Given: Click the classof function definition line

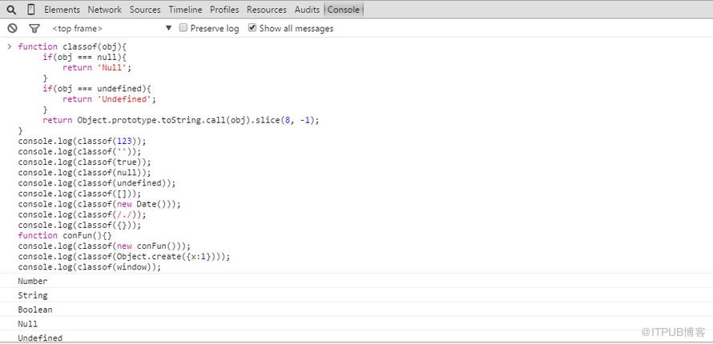Looking at the screenshot, I should point(75,46).
